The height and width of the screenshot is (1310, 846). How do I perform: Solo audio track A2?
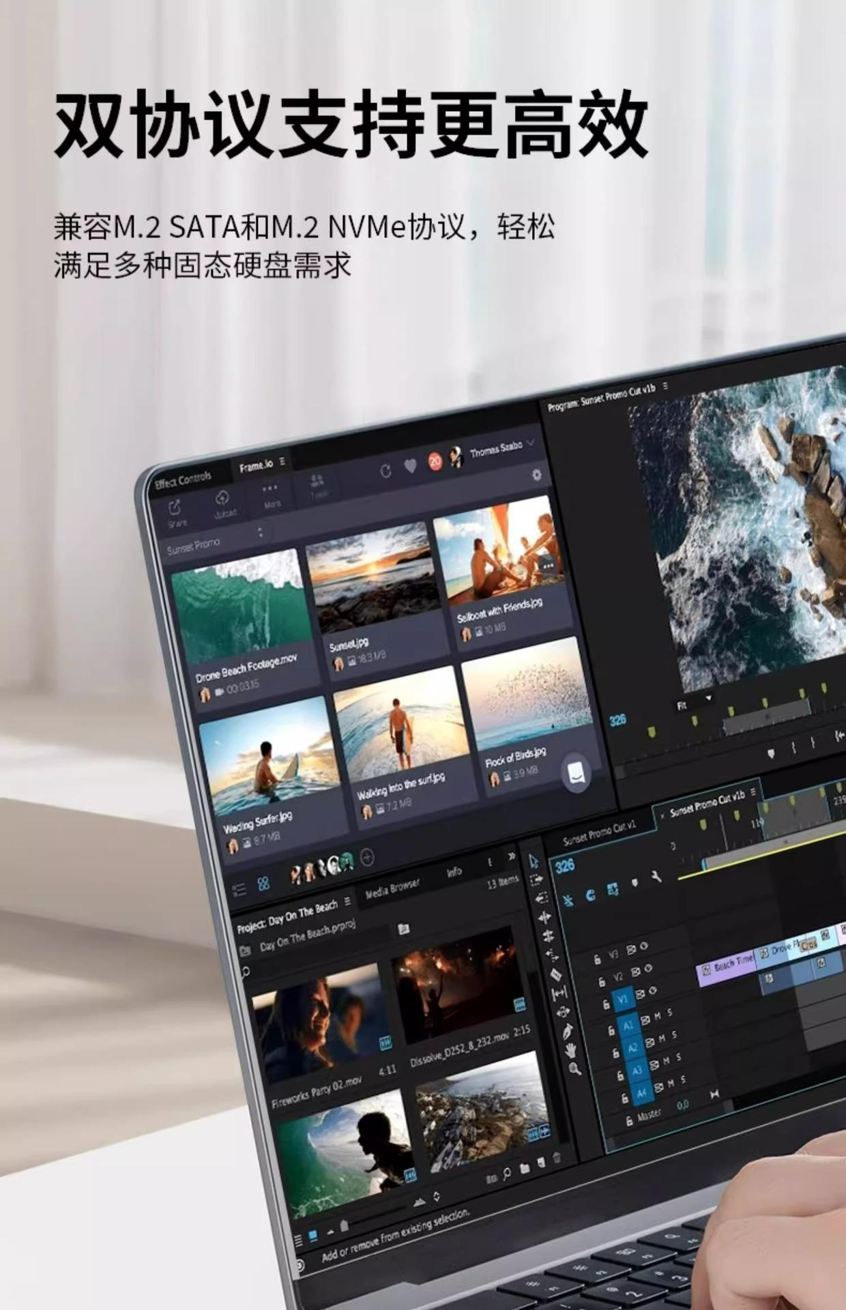(x=674, y=1035)
